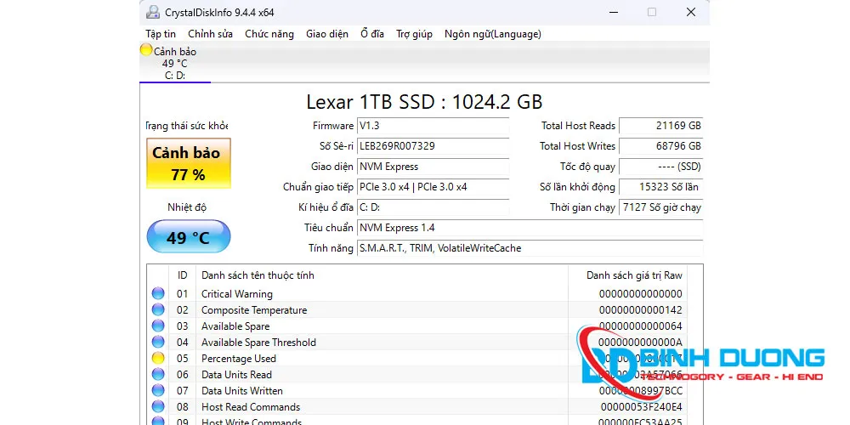Image resolution: width=850 pixels, height=425 pixels.
Task: Click the Lexar 1TB SSD : 1024.2 GB title
Action: (424, 102)
